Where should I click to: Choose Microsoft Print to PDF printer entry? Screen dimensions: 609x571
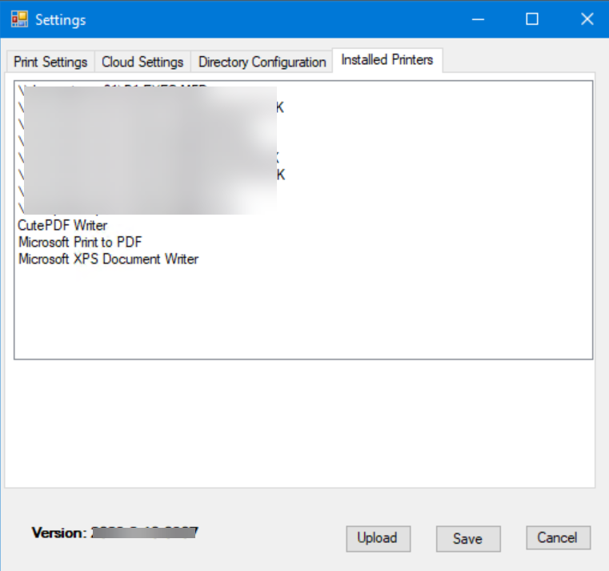[80, 242]
